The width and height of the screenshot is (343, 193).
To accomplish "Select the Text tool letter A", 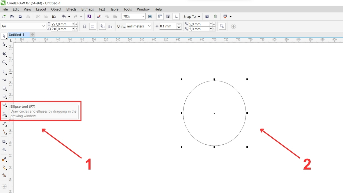I will 4,114.
